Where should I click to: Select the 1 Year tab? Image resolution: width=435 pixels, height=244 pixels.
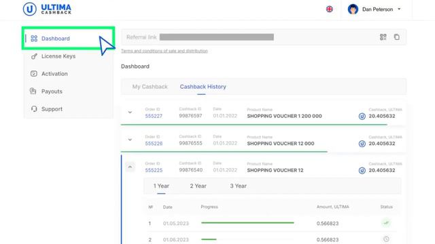tap(161, 186)
